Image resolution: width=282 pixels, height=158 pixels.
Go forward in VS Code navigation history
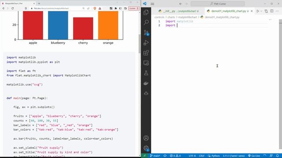[x=186, y=4]
